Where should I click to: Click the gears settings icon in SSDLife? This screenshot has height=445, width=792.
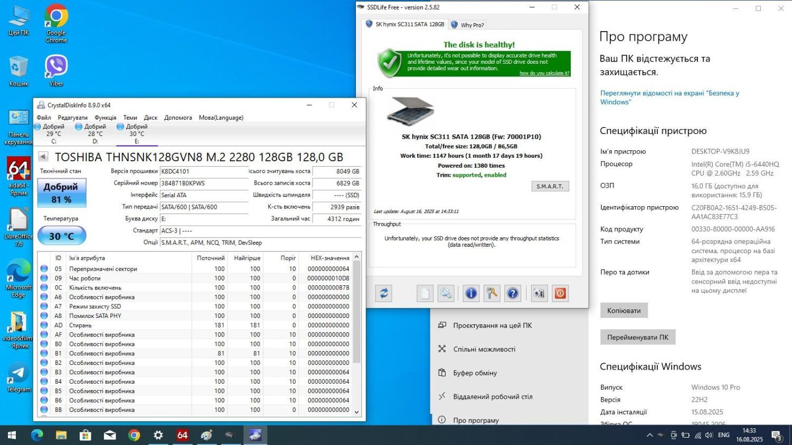pos(446,293)
